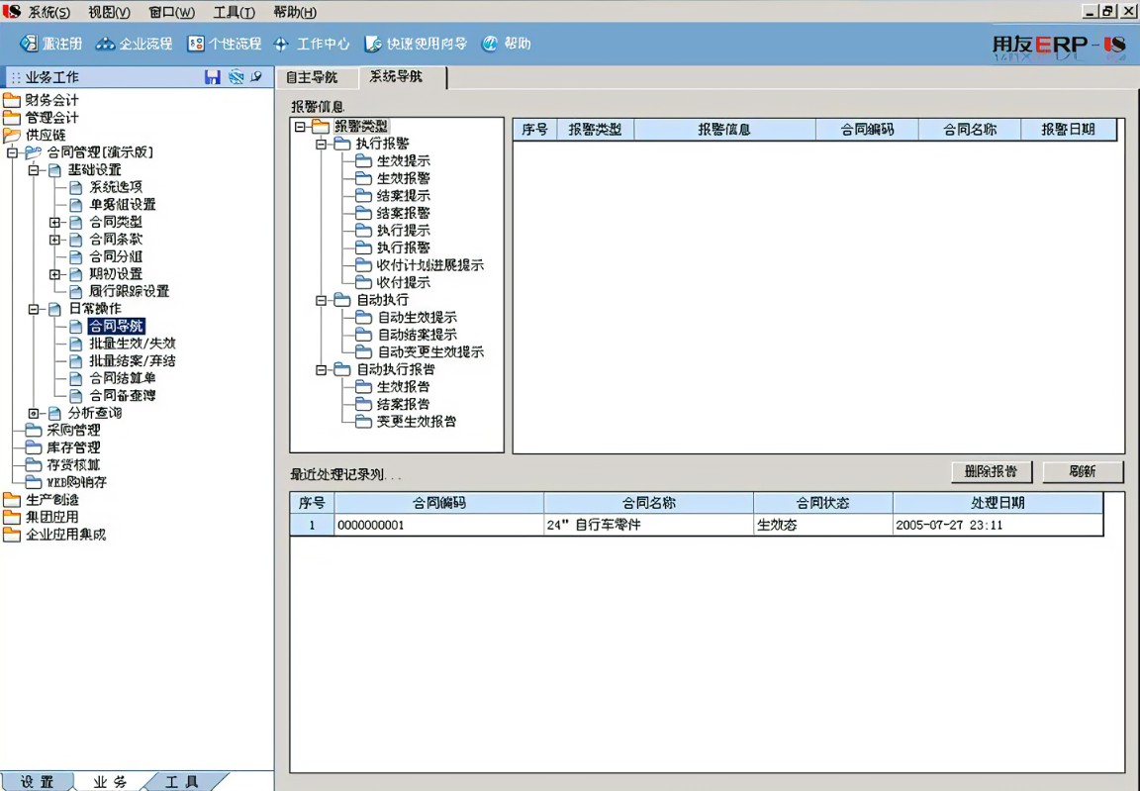The height and width of the screenshot is (791, 1140).
Task: Click the globe icon in 业务工作 header
Action: [x=236, y=77]
